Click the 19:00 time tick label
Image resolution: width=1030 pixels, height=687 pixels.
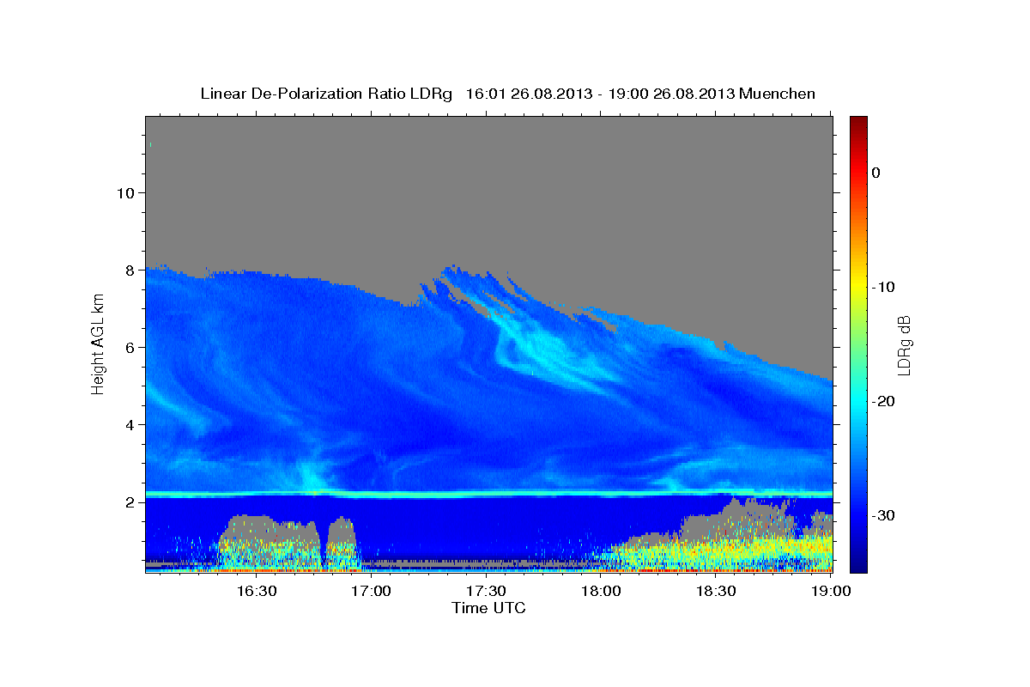[x=831, y=591]
